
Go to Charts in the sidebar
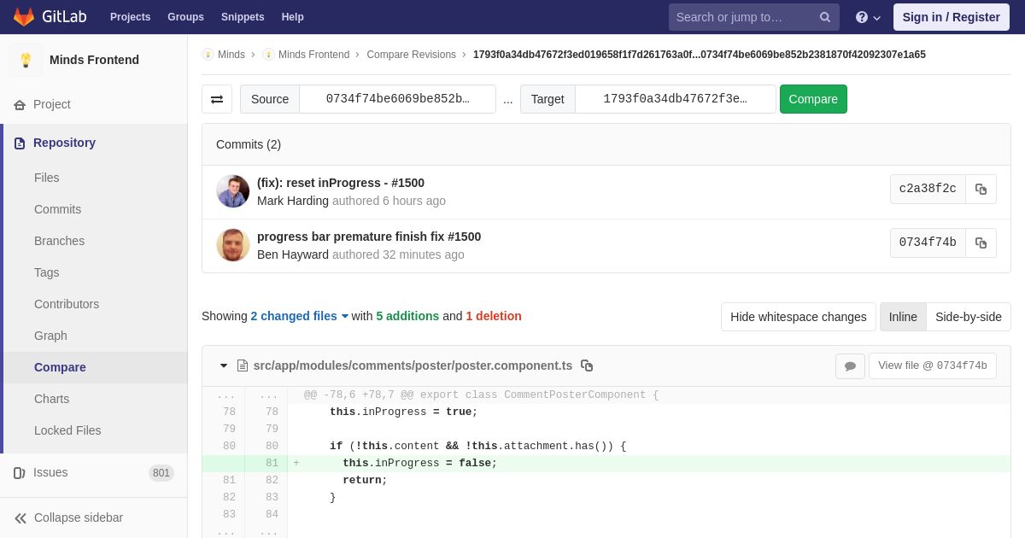(51, 399)
